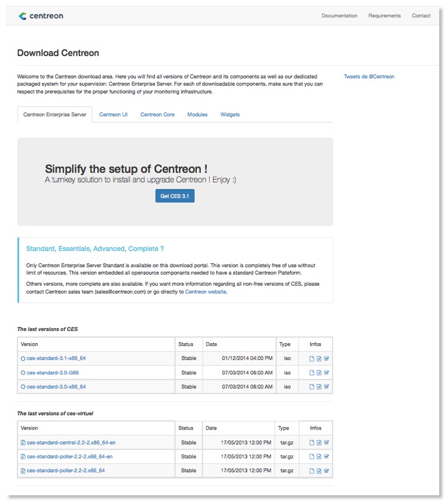Download ces-standard-poller-2.2-2.x86_64 link
This screenshot has width=445, height=501.
[66, 470]
